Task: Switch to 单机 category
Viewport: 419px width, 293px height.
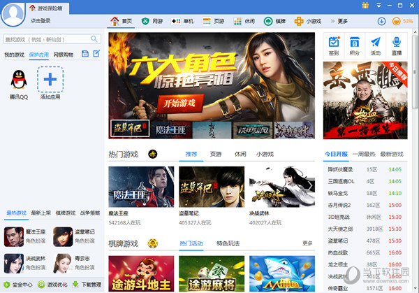Action: [x=182, y=21]
